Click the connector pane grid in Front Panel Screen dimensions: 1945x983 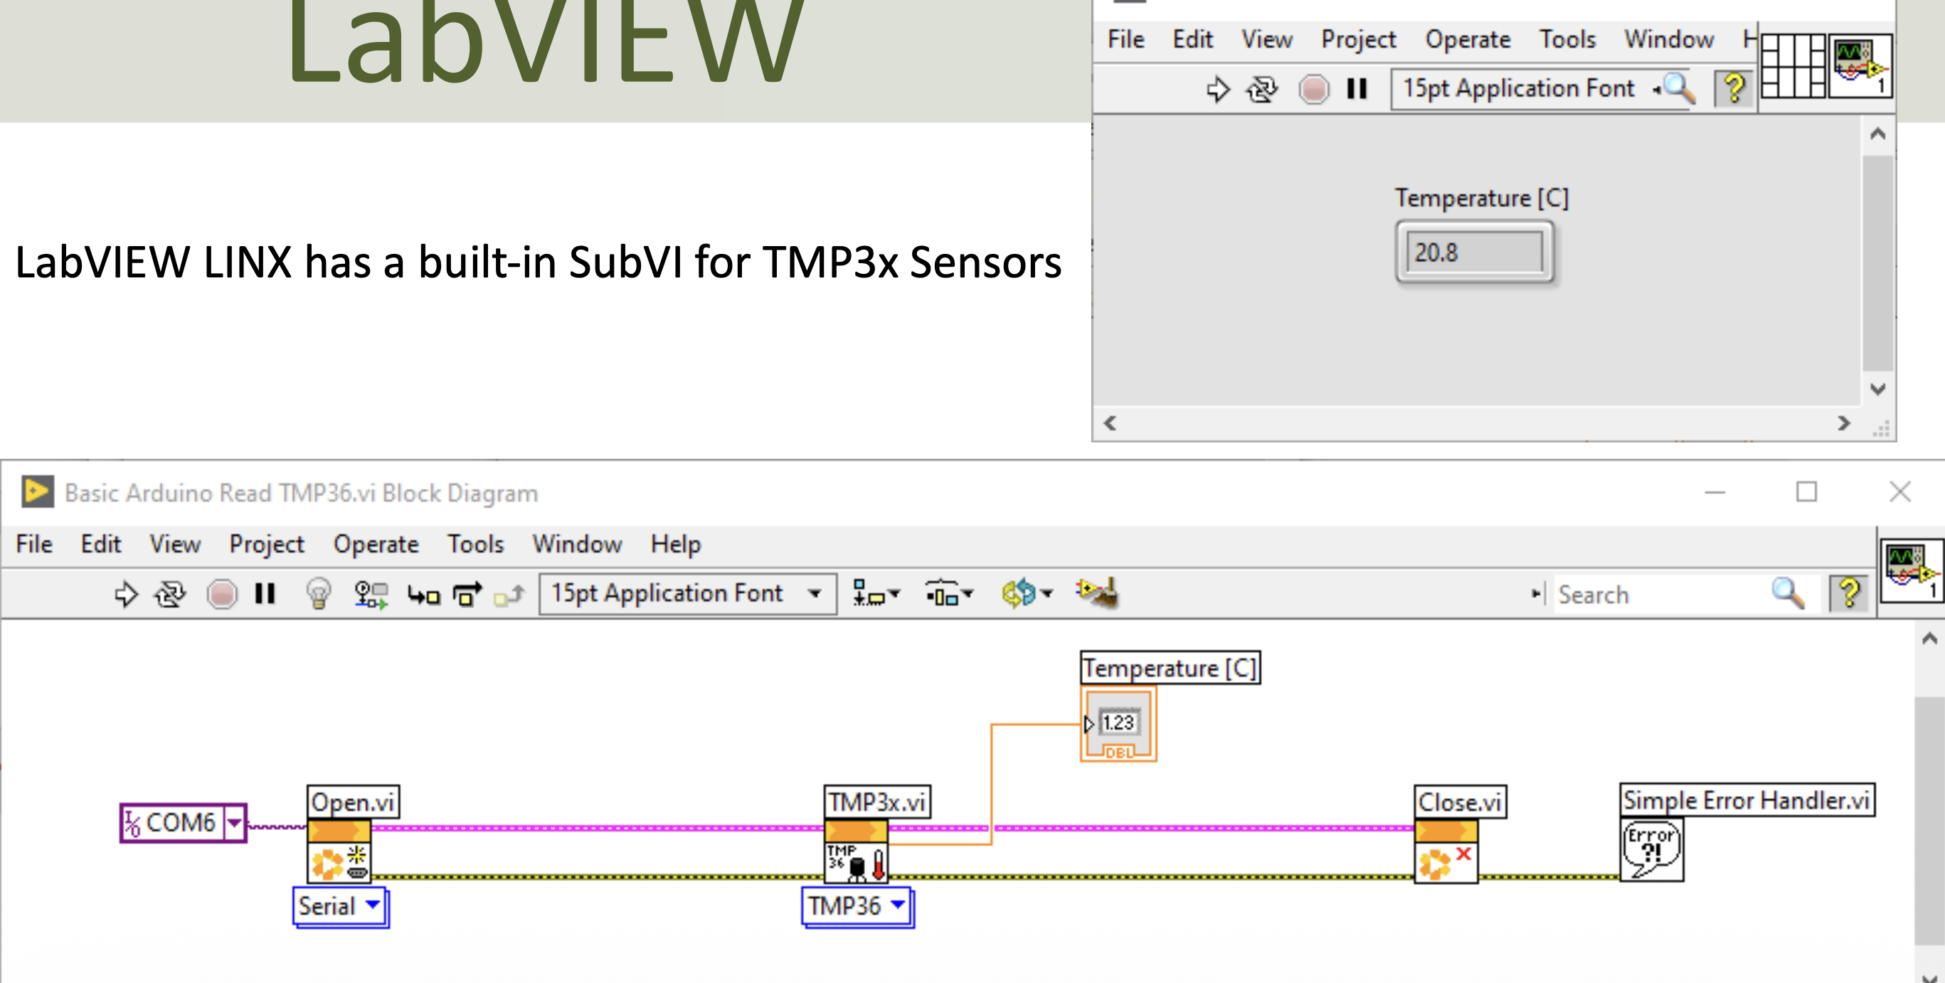tap(1793, 65)
